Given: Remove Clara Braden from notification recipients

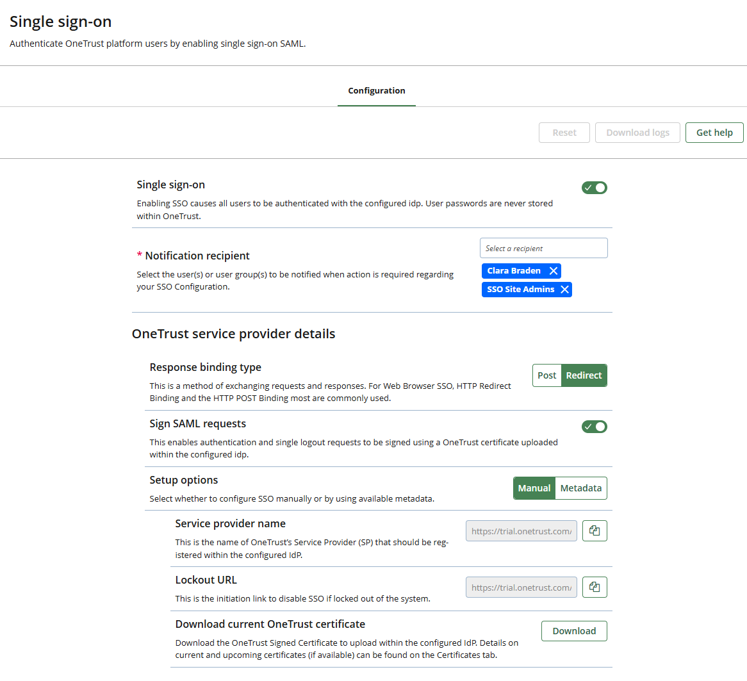Looking at the screenshot, I should click(x=554, y=270).
